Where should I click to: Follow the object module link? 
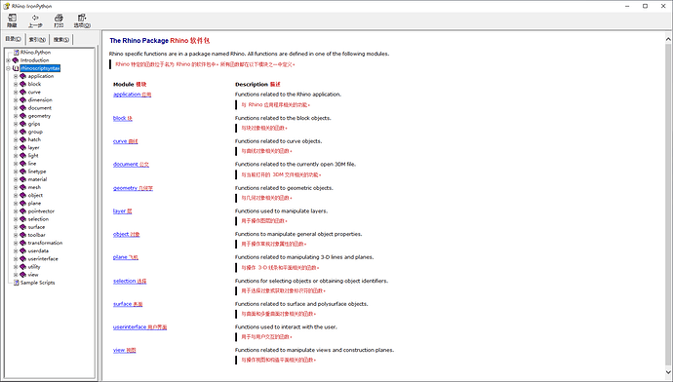pyautogui.click(x=126, y=235)
